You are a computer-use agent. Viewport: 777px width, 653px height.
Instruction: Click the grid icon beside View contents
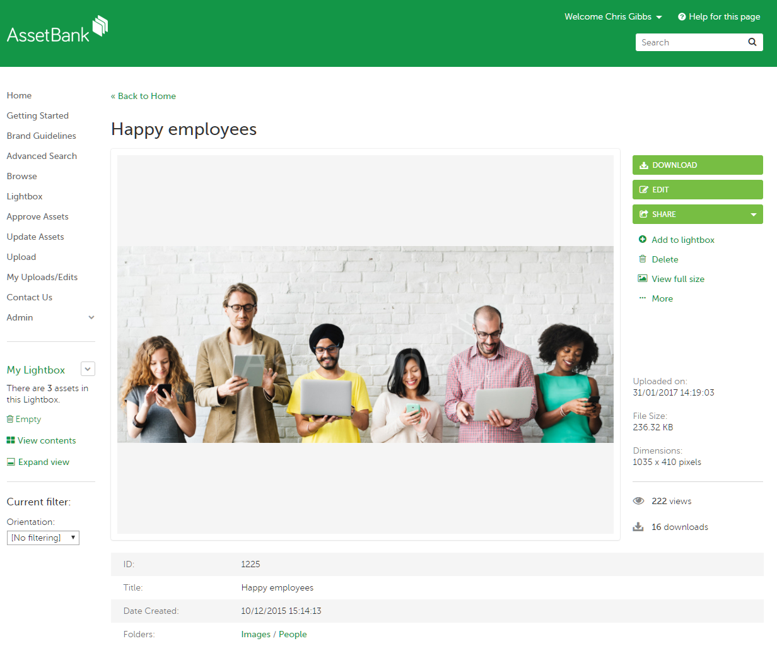[11, 440]
